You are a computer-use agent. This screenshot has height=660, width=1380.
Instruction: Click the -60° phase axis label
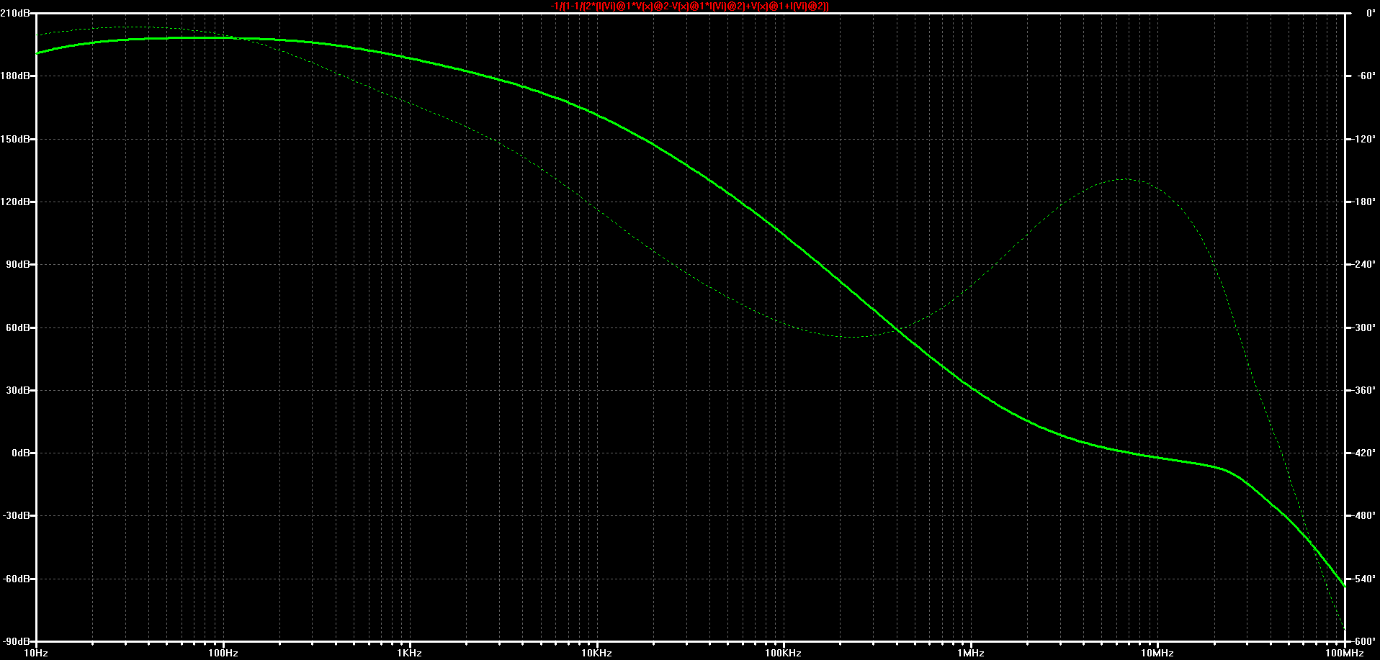(x=1366, y=76)
